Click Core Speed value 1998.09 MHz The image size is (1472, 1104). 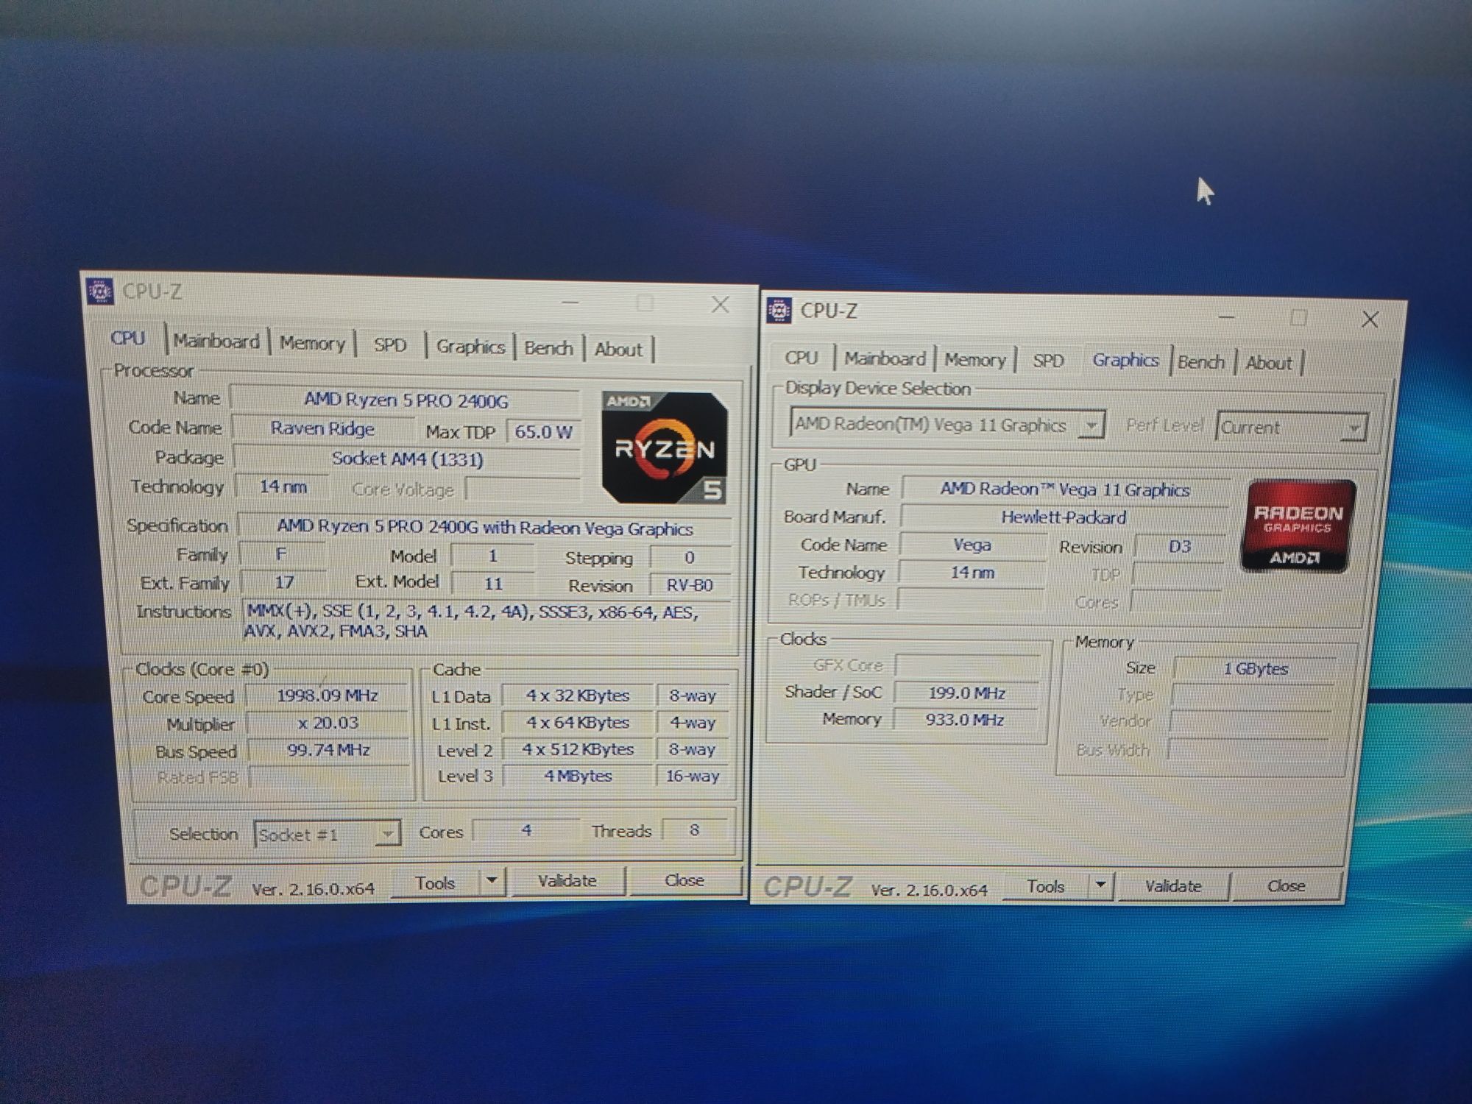click(x=328, y=695)
